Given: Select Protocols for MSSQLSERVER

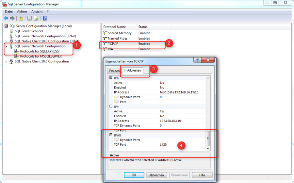Looking at the screenshot, I should click(41, 57).
